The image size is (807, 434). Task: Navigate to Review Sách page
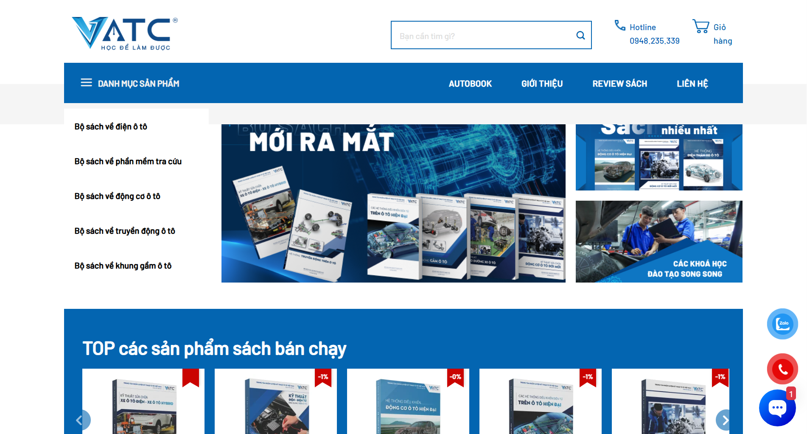pos(619,84)
